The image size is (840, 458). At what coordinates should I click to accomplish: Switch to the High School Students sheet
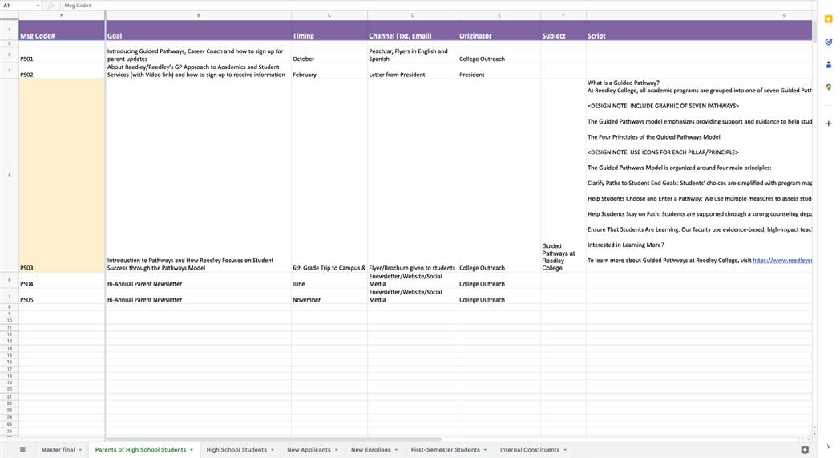tap(236, 450)
